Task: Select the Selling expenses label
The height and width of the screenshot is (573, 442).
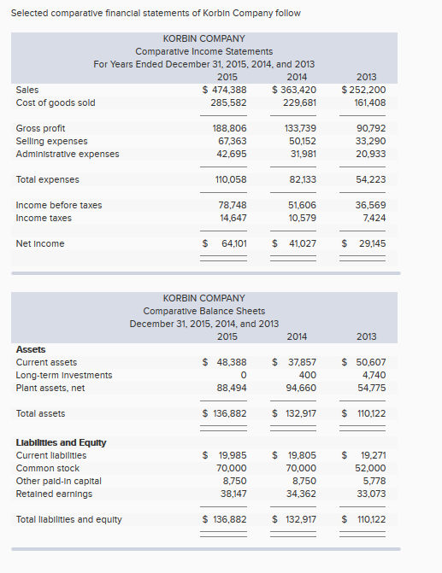Action: click(x=51, y=141)
